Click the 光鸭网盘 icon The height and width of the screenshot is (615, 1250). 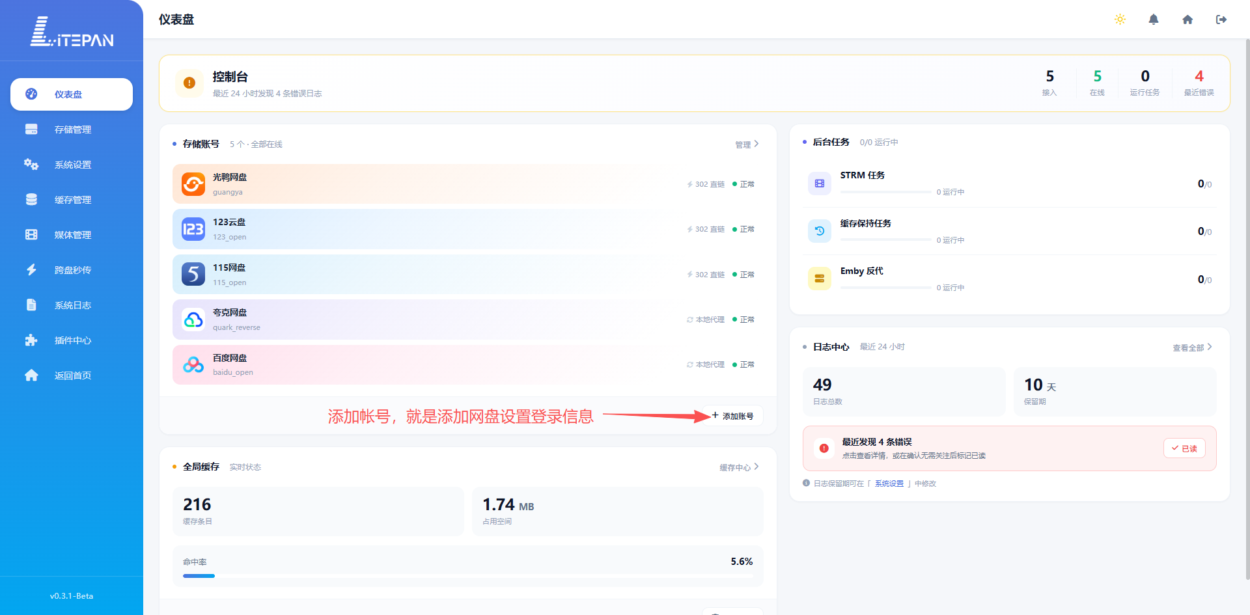(x=193, y=184)
